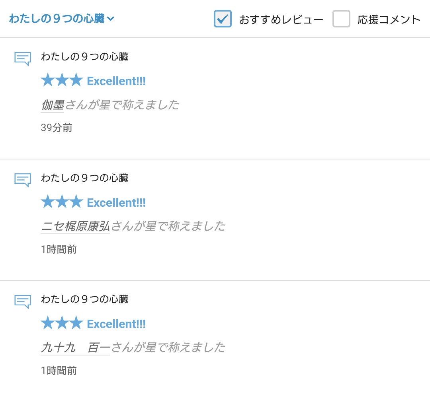
Task: Open reviewer 伽墨's profile link
Action: (53, 105)
